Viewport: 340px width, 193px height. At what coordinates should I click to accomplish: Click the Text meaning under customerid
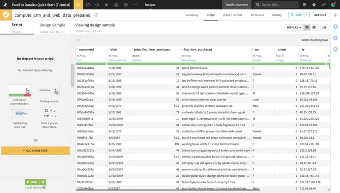coord(79,60)
